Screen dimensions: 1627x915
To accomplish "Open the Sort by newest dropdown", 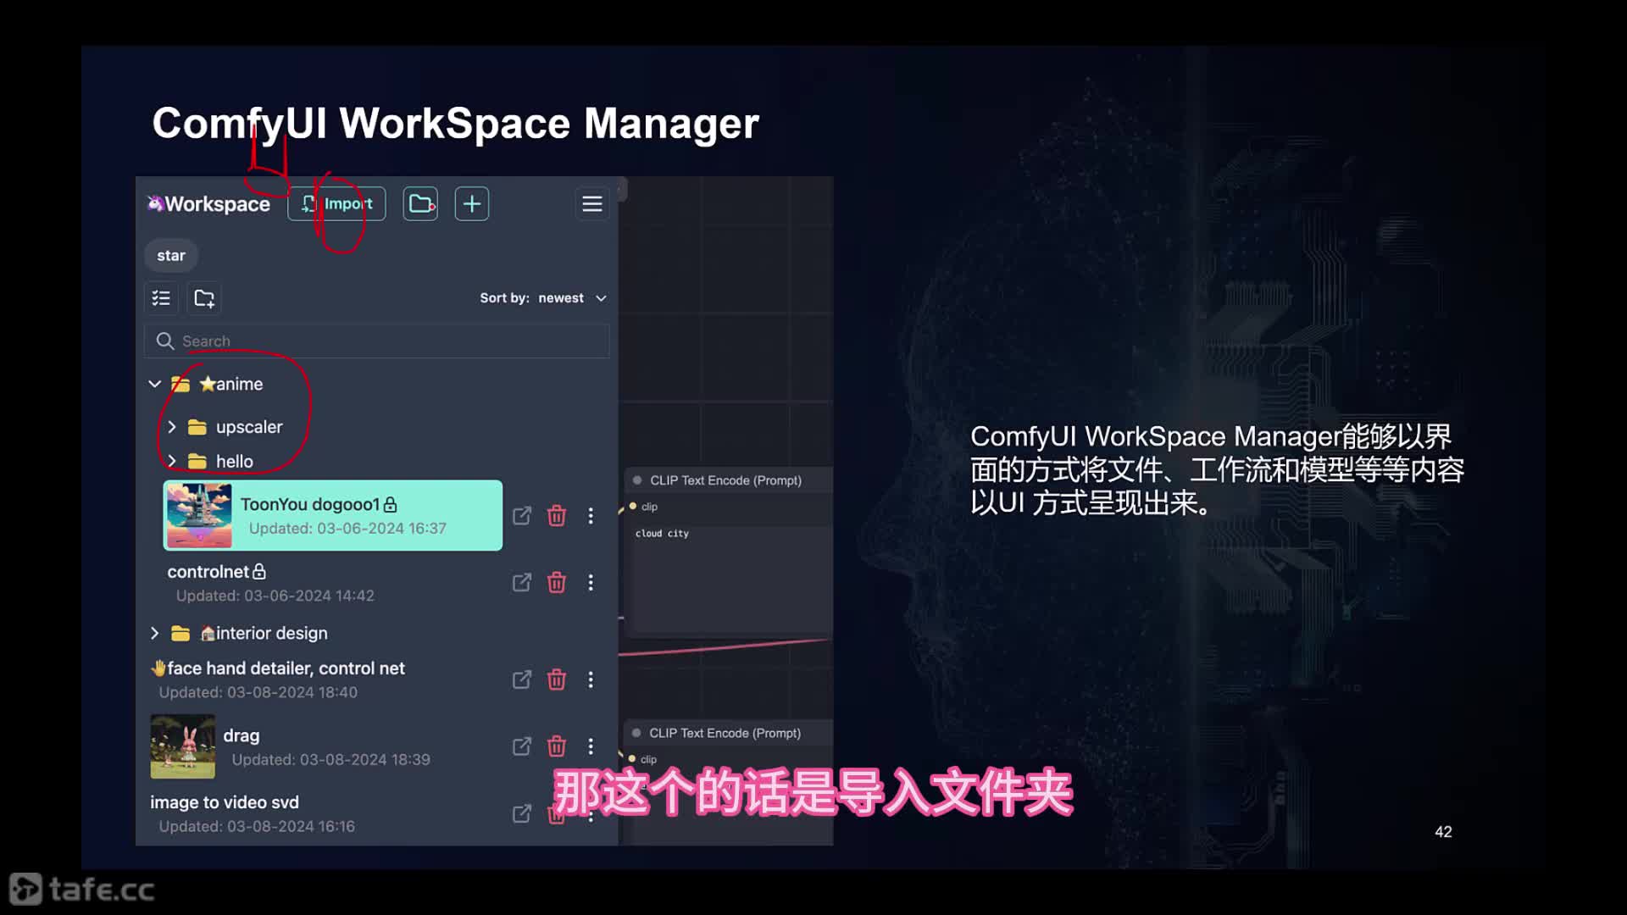I will (x=543, y=298).
